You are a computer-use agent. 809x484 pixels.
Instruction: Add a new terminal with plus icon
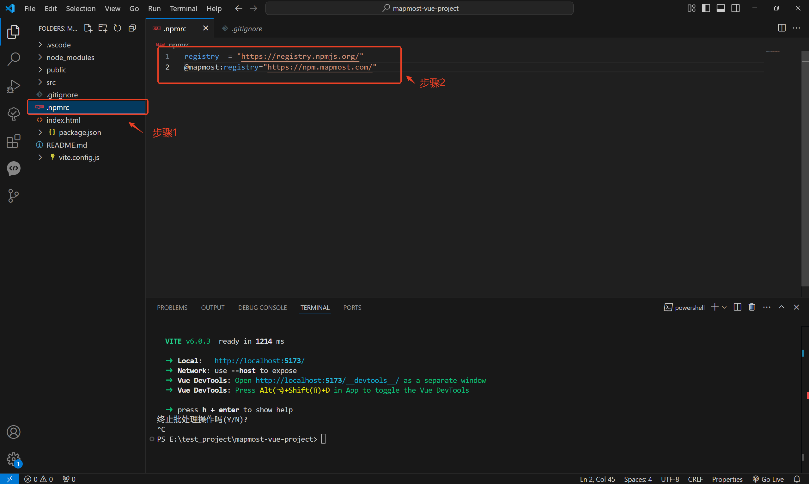pyautogui.click(x=715, y=307)
